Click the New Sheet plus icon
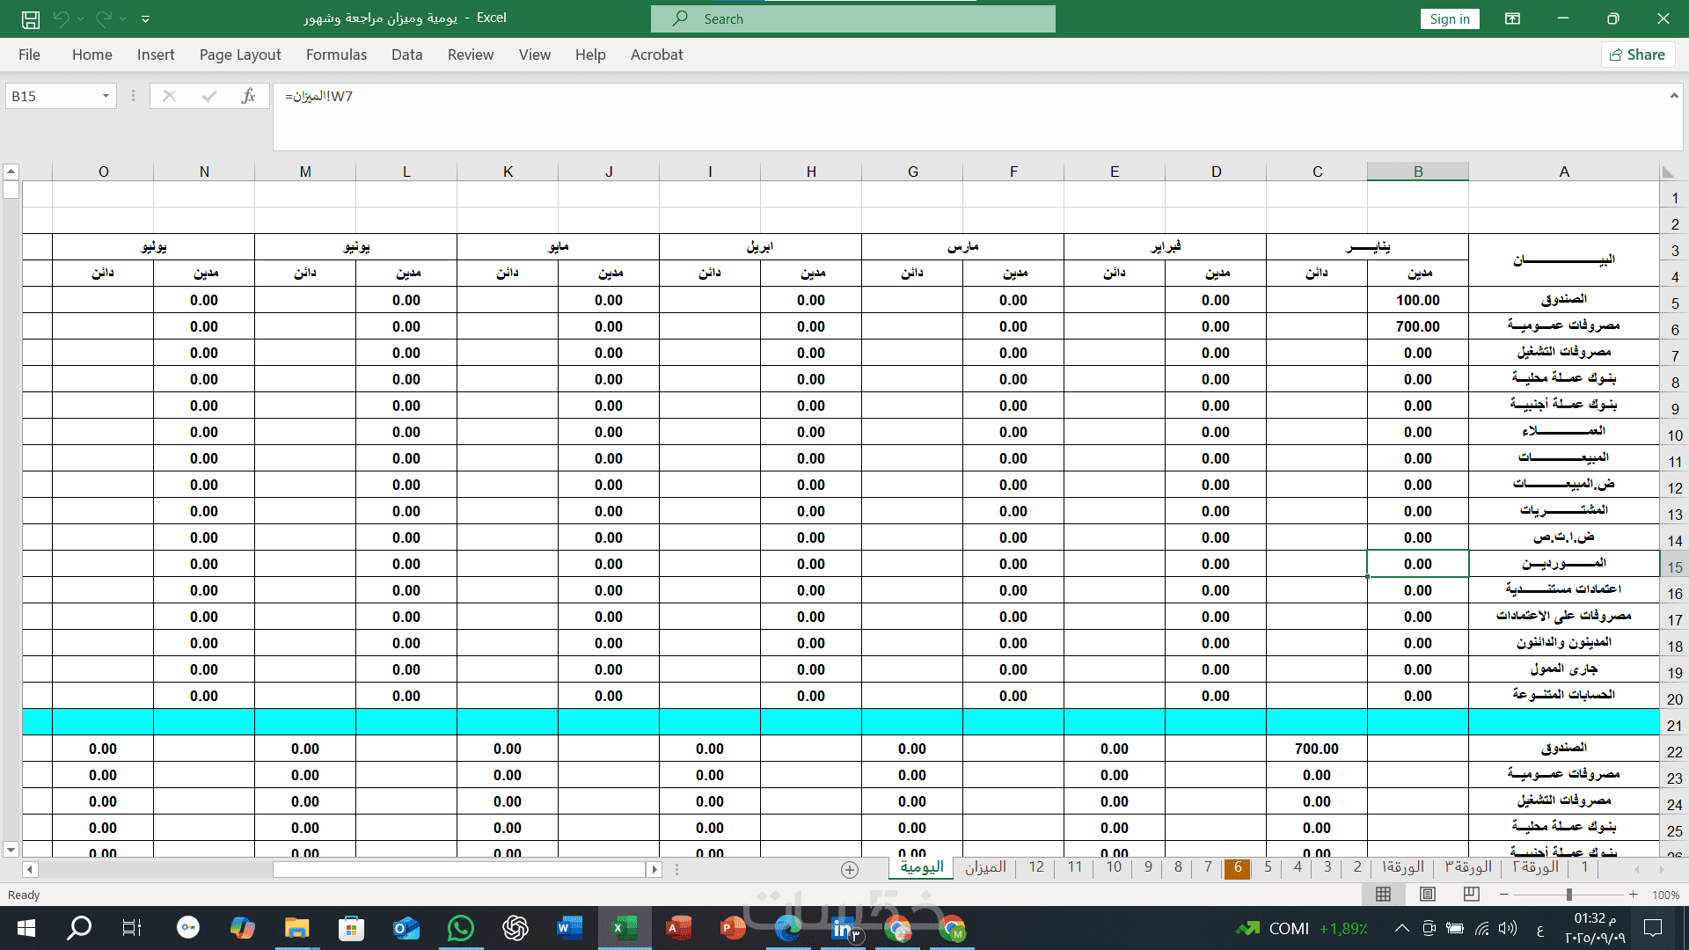Image resolution: width=1689 pixels, height=950 pixels. tap(849, 869)
